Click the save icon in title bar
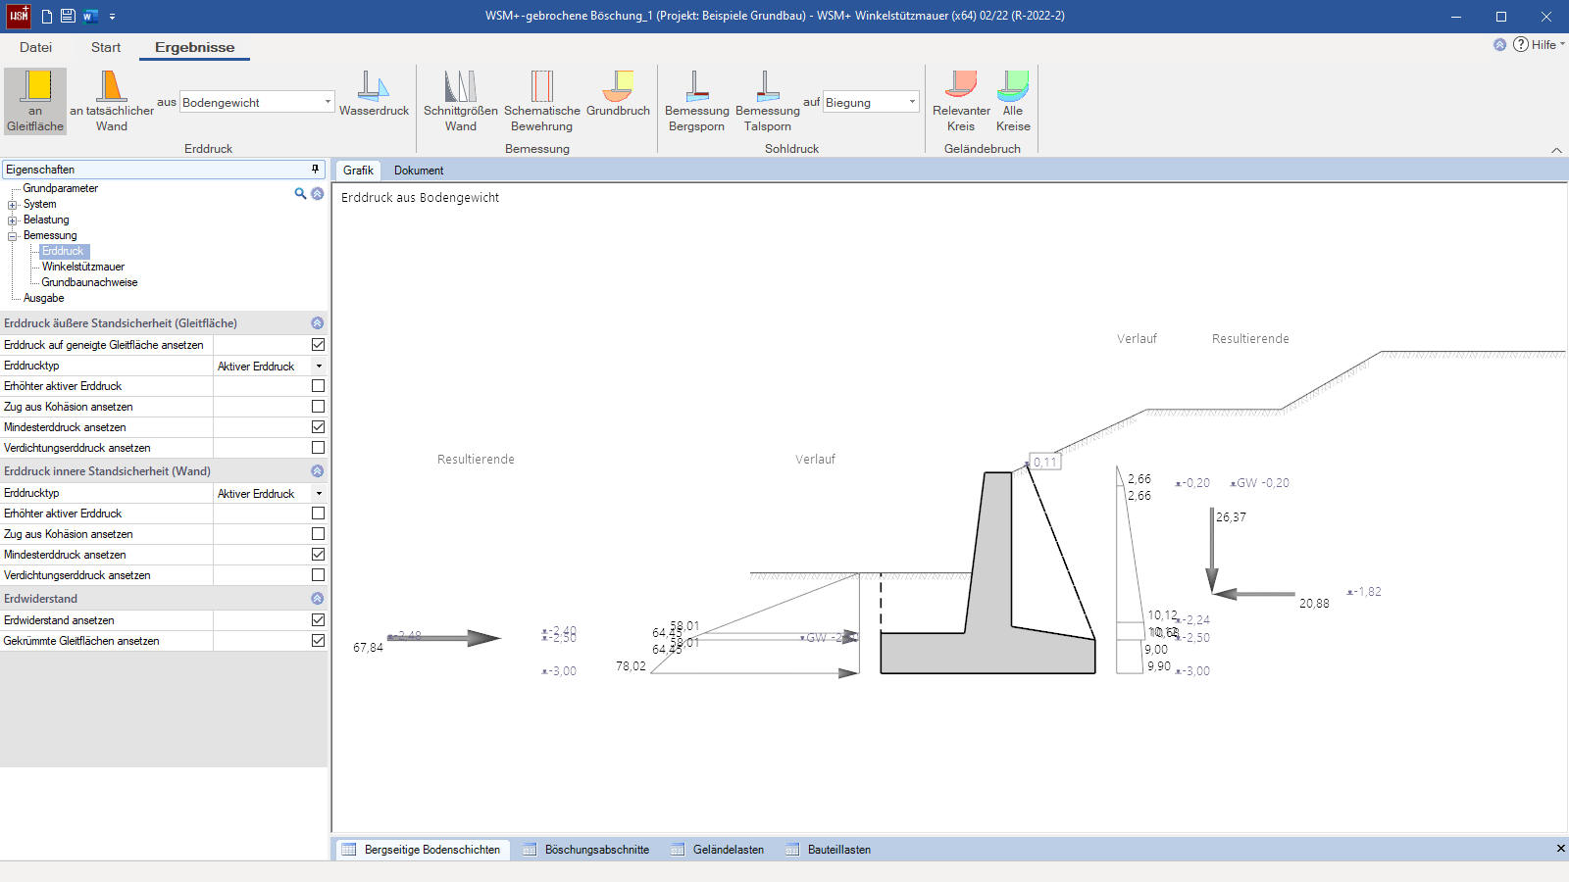The image size is (1569, 882). [68, 16]
